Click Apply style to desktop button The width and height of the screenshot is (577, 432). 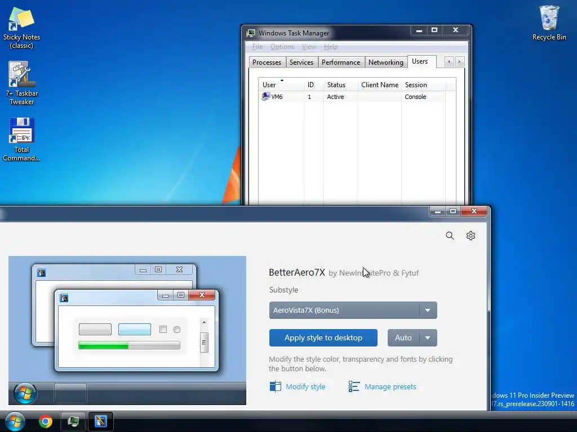323,337
